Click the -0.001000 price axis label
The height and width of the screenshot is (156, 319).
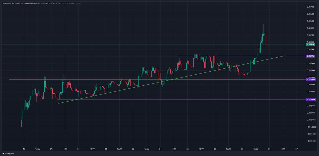311,134
